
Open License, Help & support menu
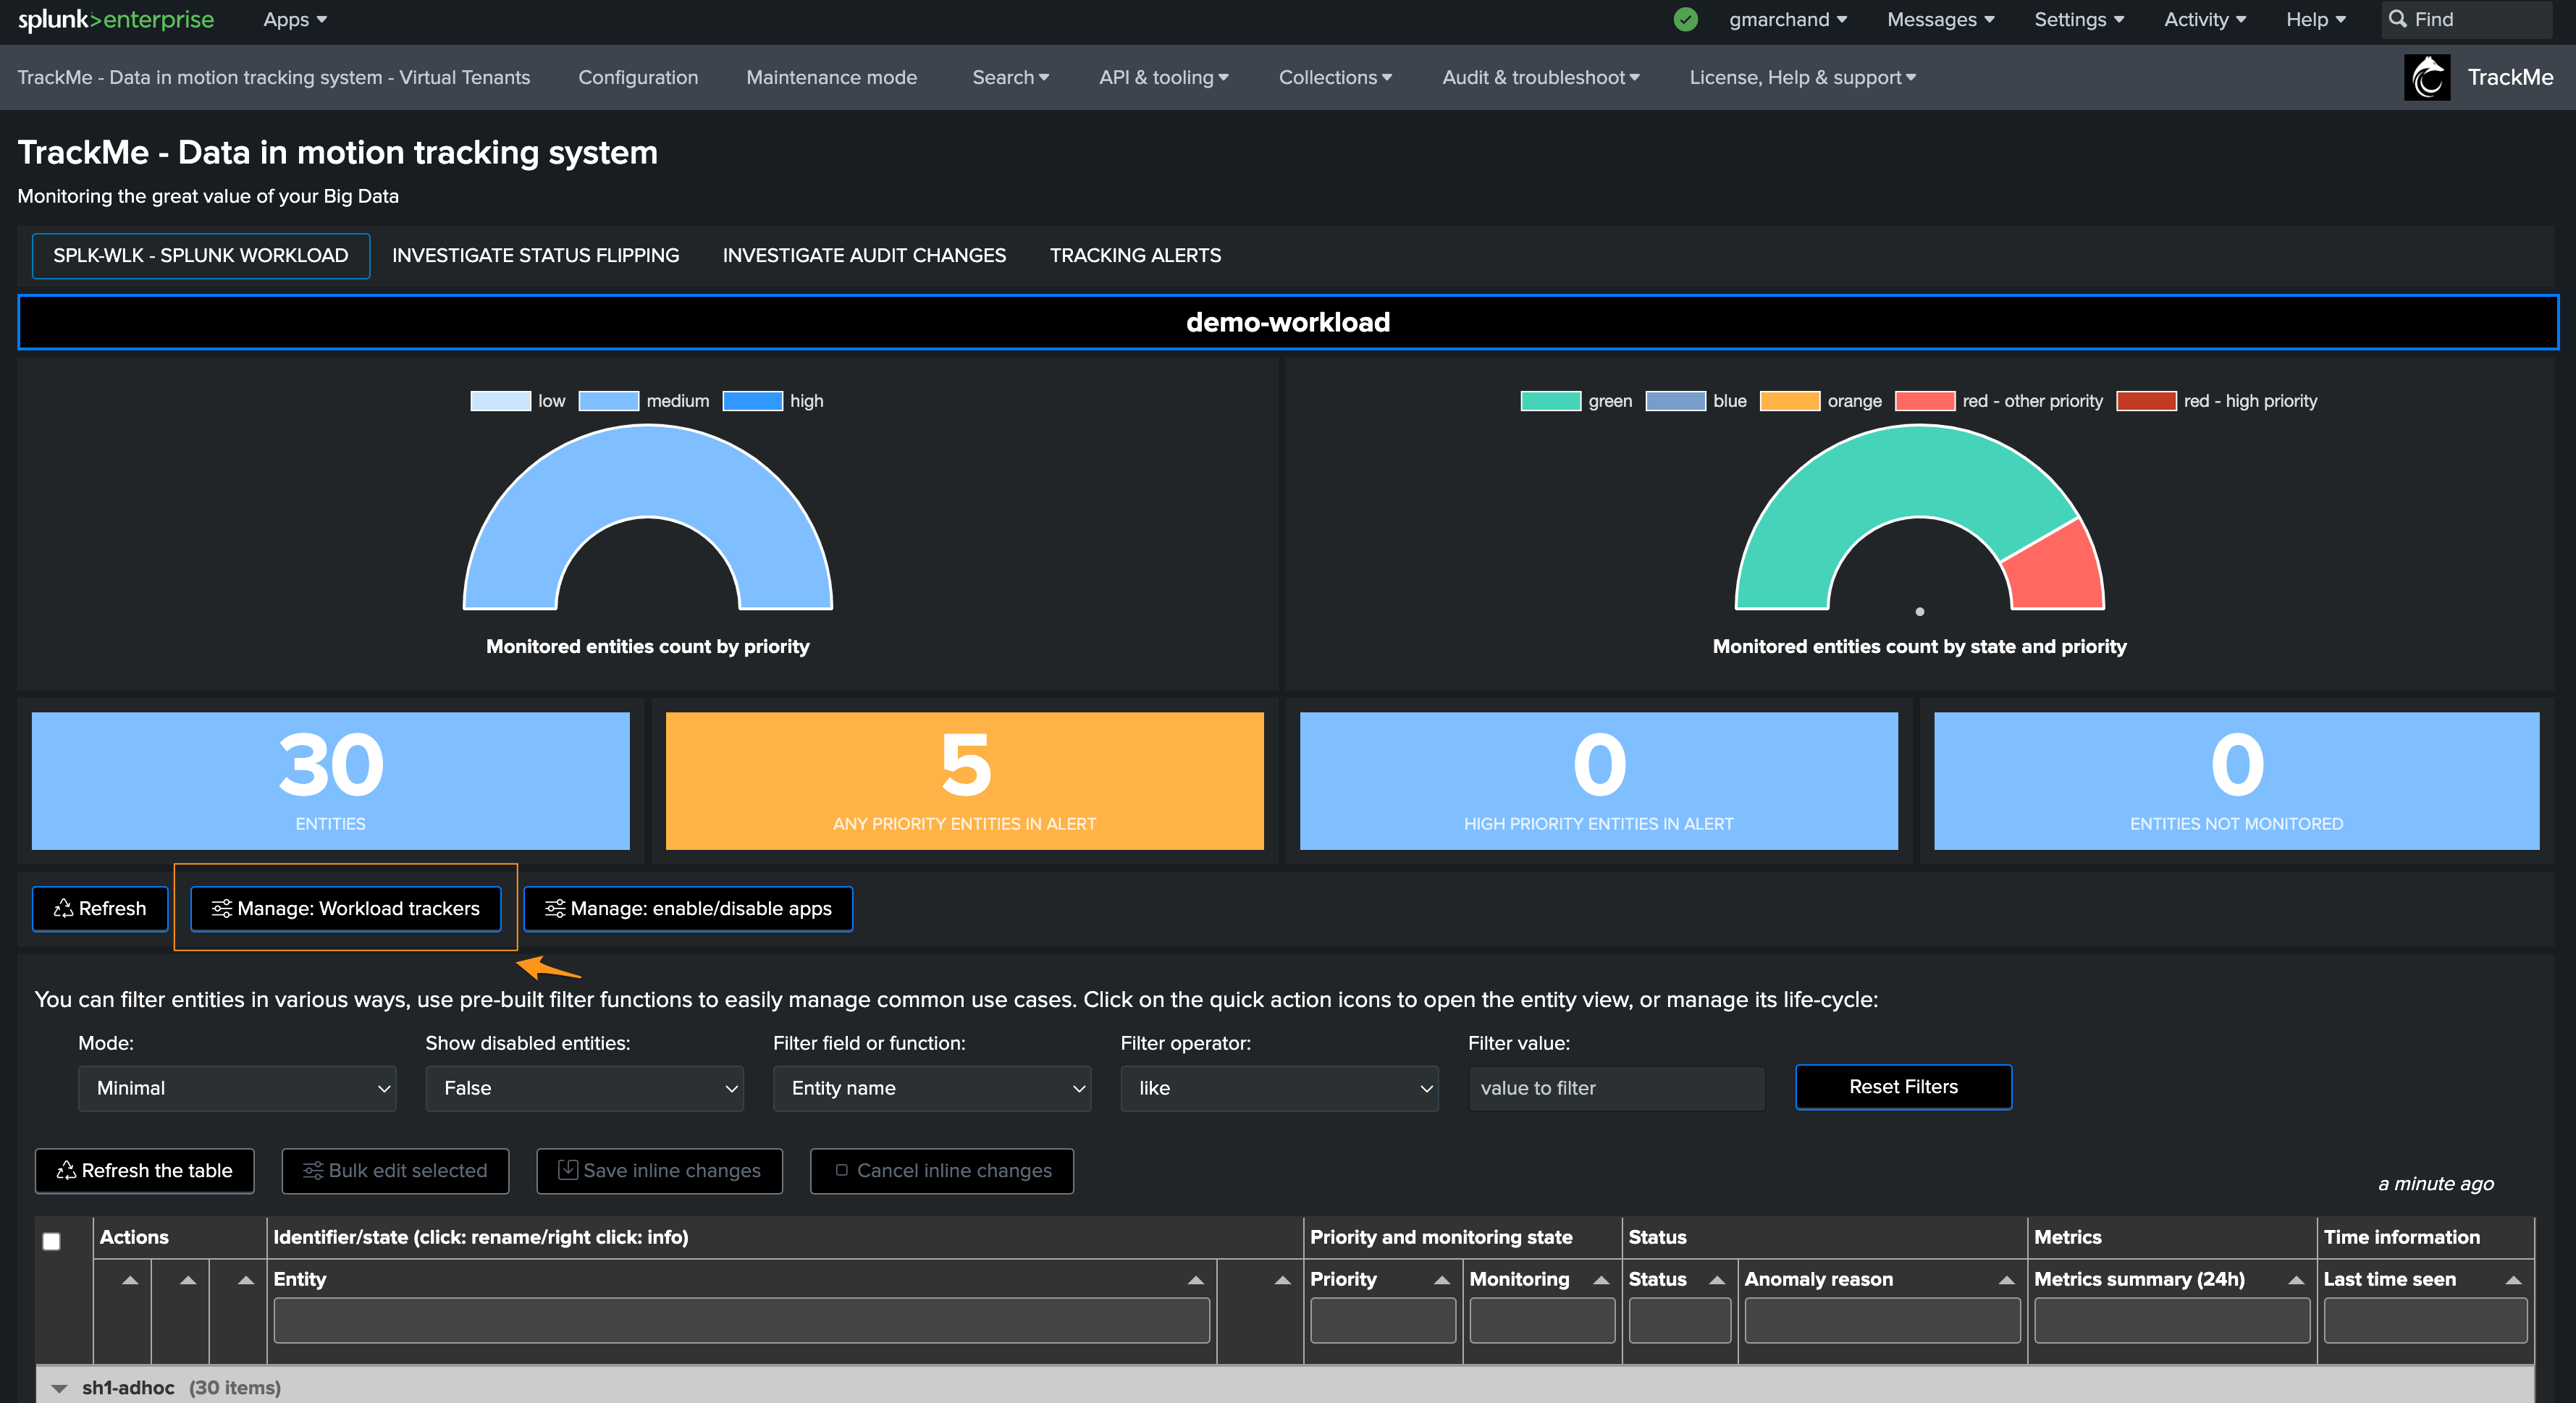click(x=1802, y=77)
